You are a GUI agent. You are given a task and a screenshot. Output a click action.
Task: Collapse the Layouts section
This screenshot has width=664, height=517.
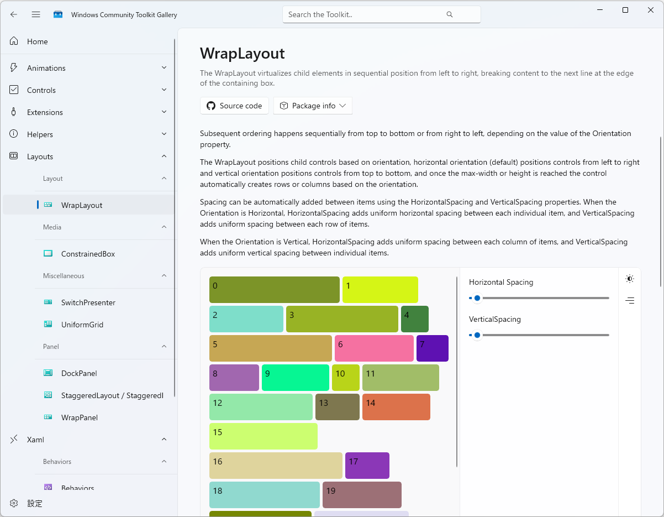tap(164, 156)
